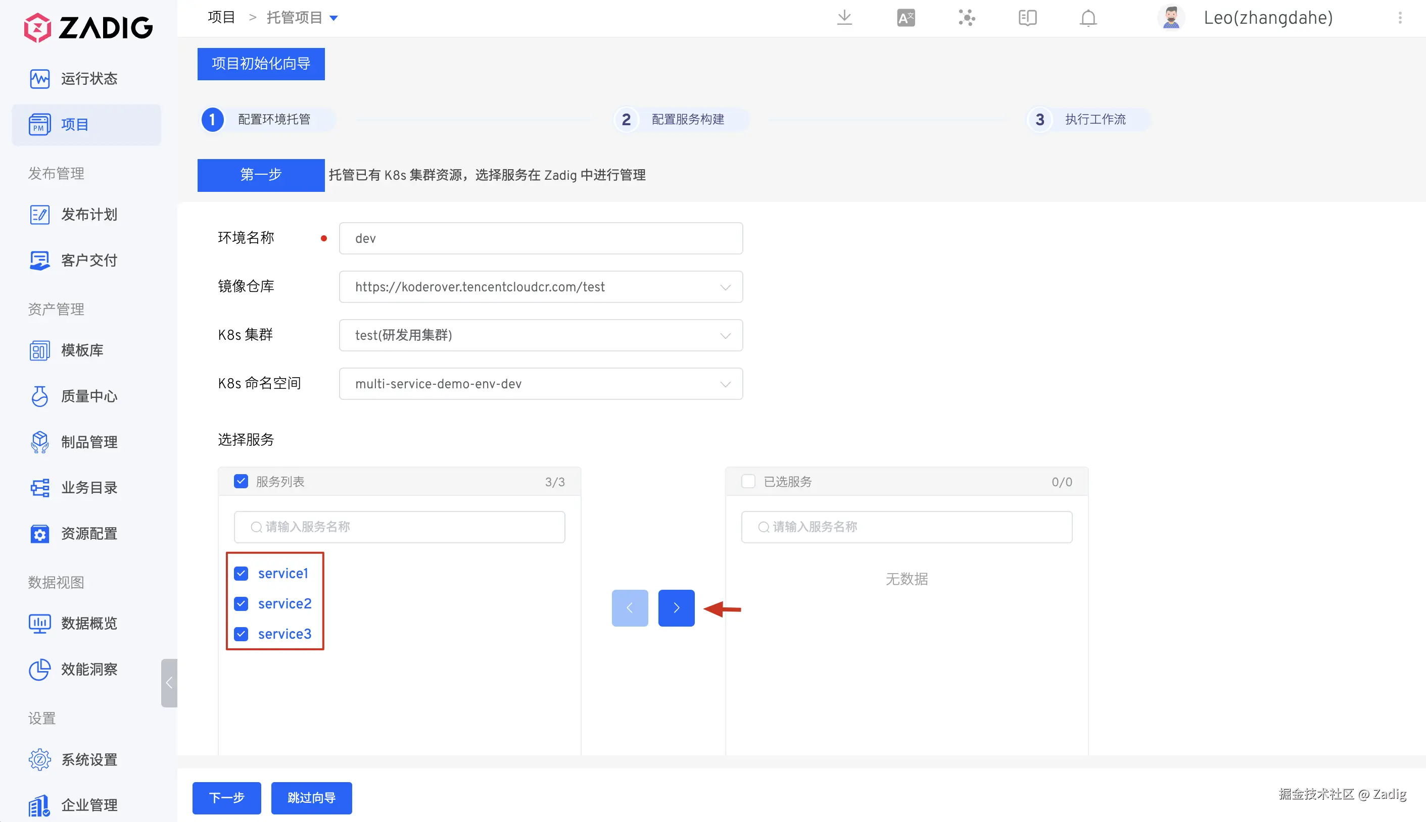This screenshot has width=1426, height=822.
Task: Uncheck the service3 checkbox
Action: (241, 634)
